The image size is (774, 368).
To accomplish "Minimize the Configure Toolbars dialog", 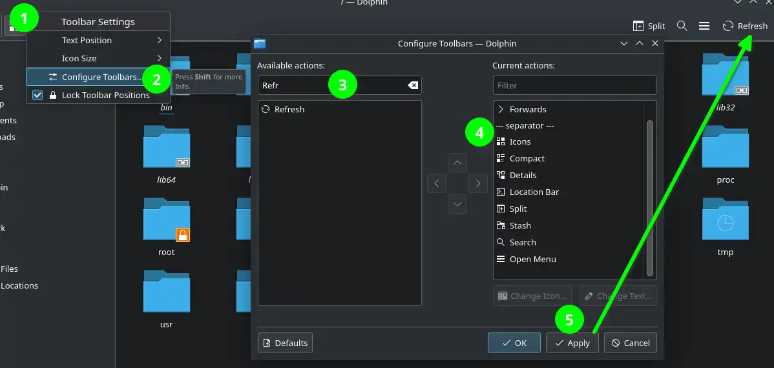I will (624, 43).
